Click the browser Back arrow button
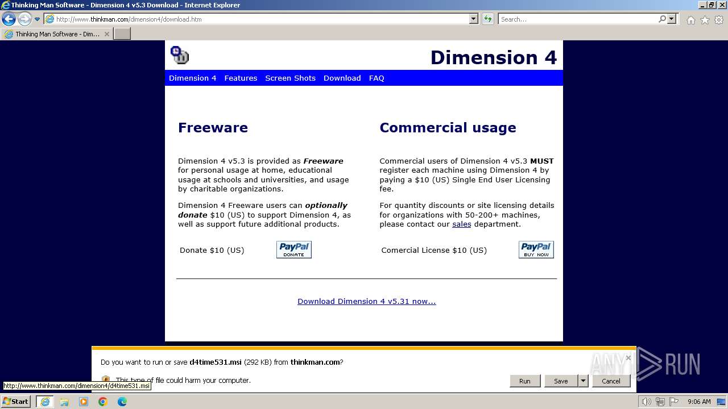Screen dimensions: 728x409 click(x=9, y=19)
